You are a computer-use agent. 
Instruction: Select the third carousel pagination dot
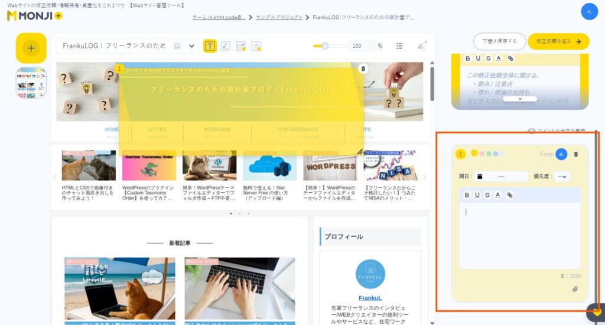(249, 214)
